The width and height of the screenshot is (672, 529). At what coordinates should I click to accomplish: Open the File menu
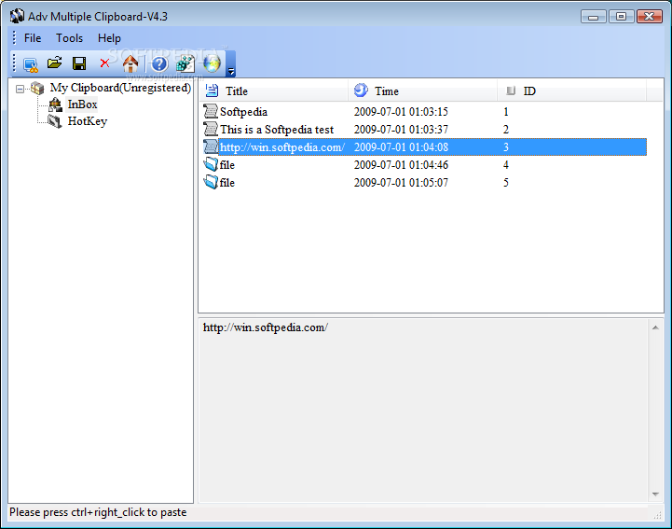pyautogui.click(x=33, y=38)
